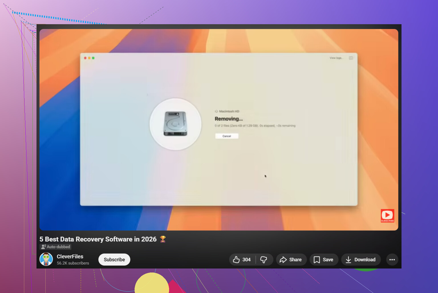Click the 56.2K subscribers count
The image size is (438, 293).
click(x=73, y=263)
